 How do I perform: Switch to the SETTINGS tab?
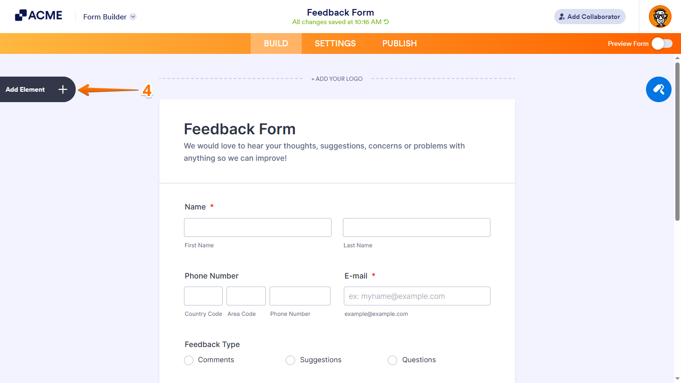(335, 44)
